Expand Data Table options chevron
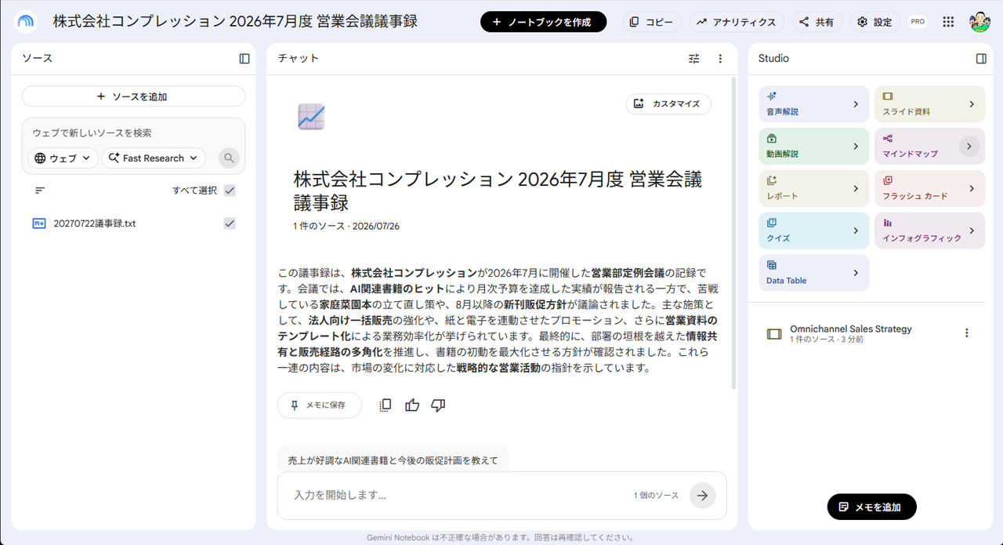The image size is (1003, 545). pos(856,273)
